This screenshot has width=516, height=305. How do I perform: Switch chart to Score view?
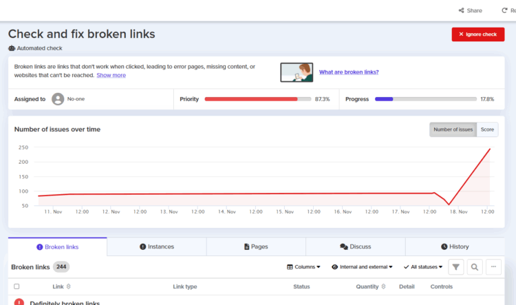[487, 129]
